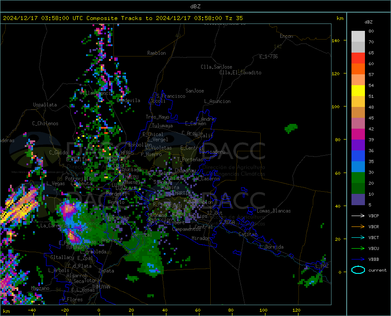Image resolution: width=391 pixels, height=316 pixels.
Task: Click the VBCU legend label
Action: tap(374, 248)
